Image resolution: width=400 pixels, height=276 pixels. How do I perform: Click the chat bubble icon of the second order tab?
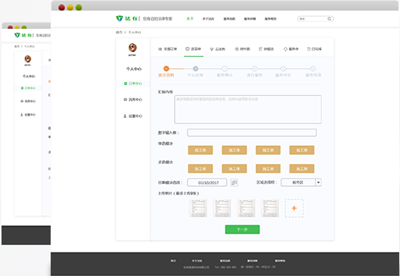click(188, 48)
